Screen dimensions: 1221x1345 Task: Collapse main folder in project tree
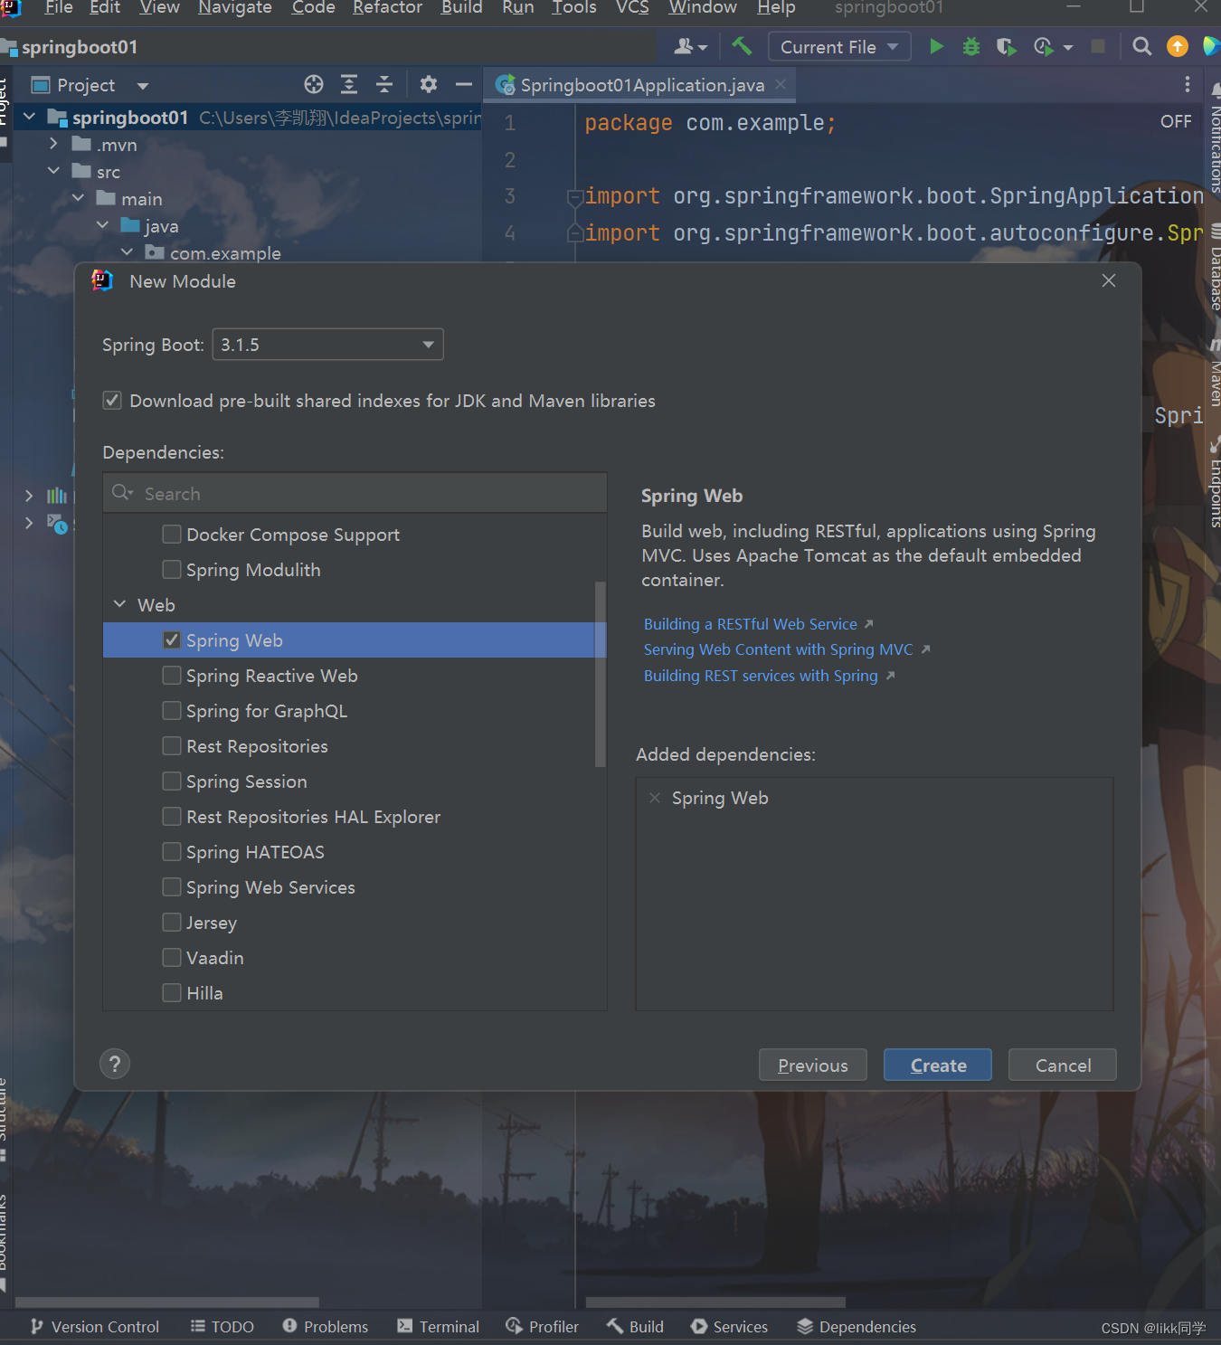pyautogui.click(x=78, y=198)
